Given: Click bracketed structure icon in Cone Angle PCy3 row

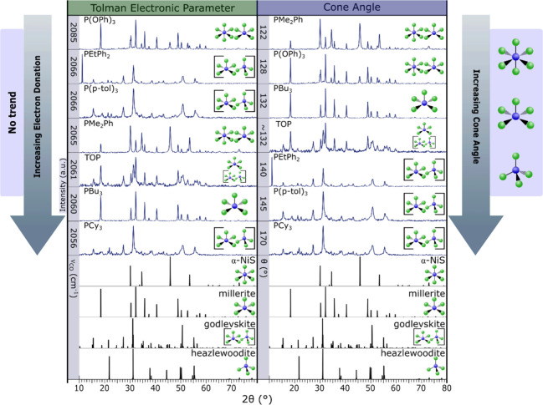Looking at the screenshot, I should coord(424,238).
